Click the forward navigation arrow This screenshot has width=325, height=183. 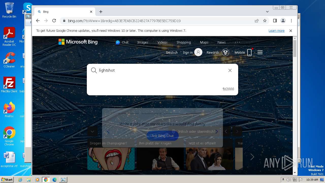click(46, 21)
